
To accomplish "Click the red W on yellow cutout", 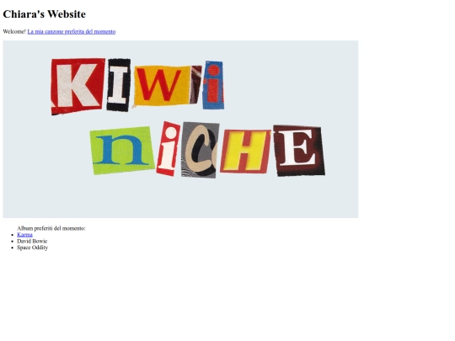I will 162,85.
